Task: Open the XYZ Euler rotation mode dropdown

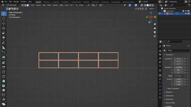Action: click(178, 76)
